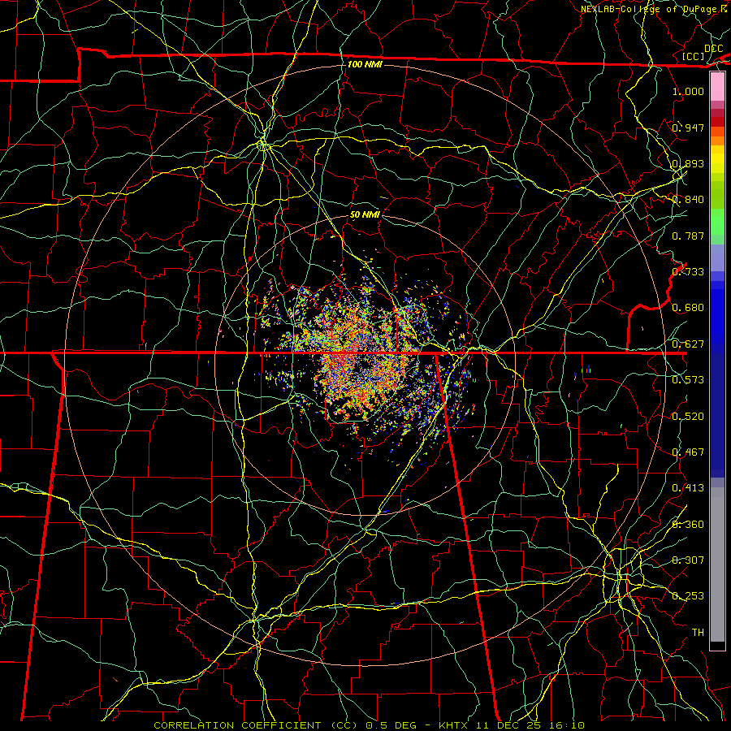The image size is (731, 731).
Task: Click the 0.893 scale value
Action: click(x=688, y=163)
